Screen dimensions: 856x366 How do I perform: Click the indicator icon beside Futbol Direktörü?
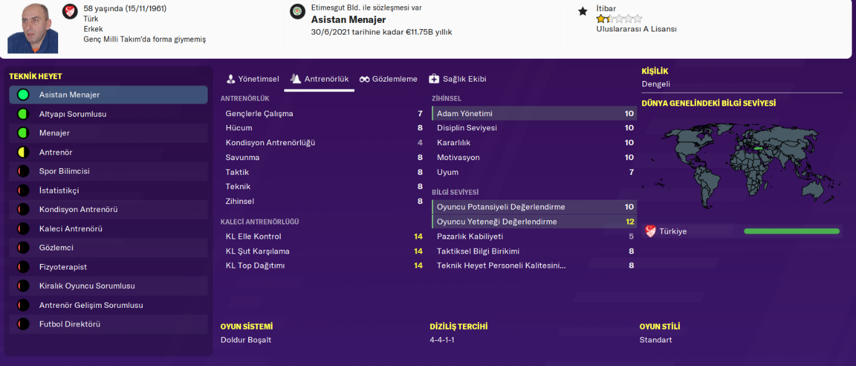coord(23,324)
